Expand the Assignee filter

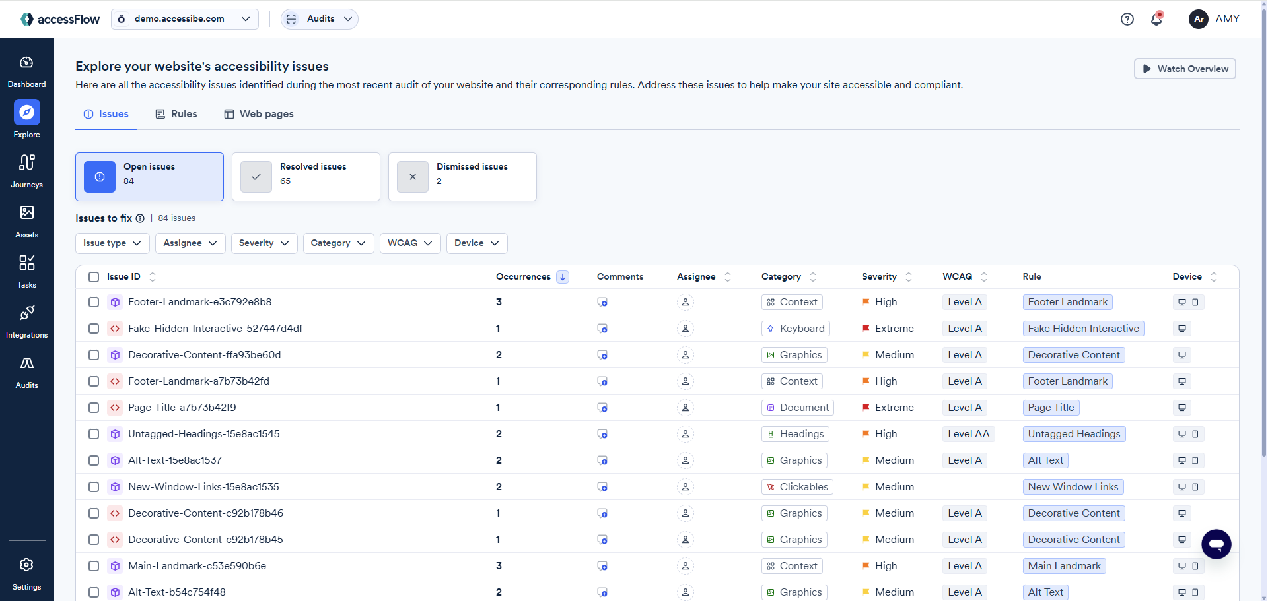click(x=190, y=243)
